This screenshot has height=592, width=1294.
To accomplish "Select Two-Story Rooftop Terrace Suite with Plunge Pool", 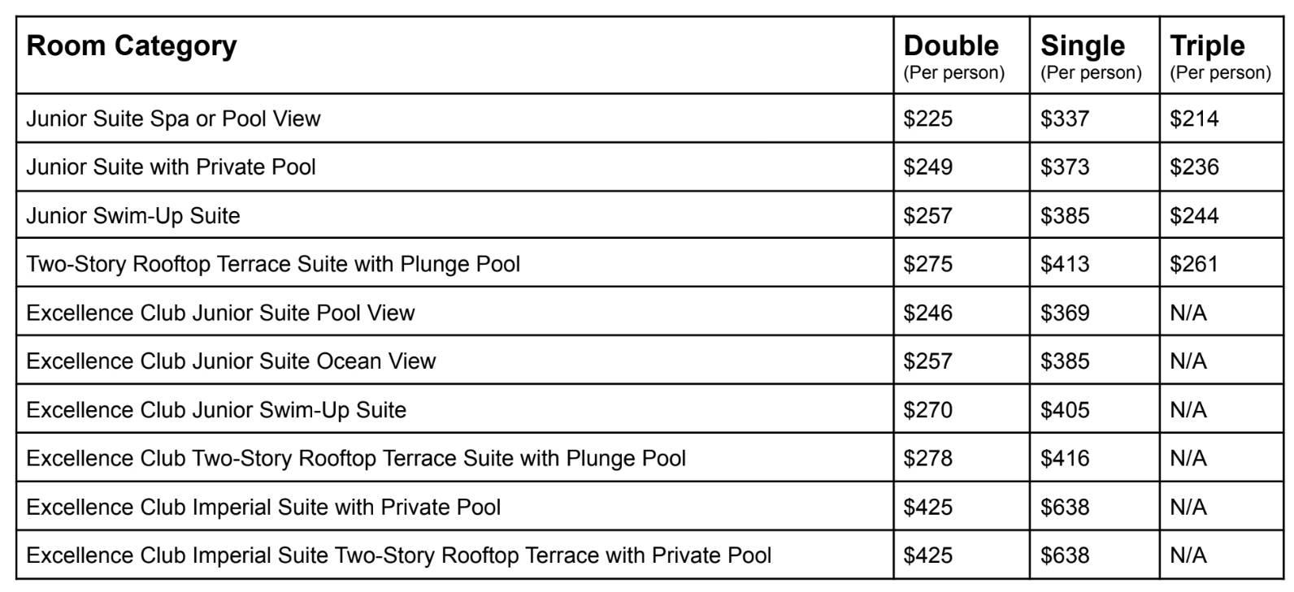I will (273, 264).
